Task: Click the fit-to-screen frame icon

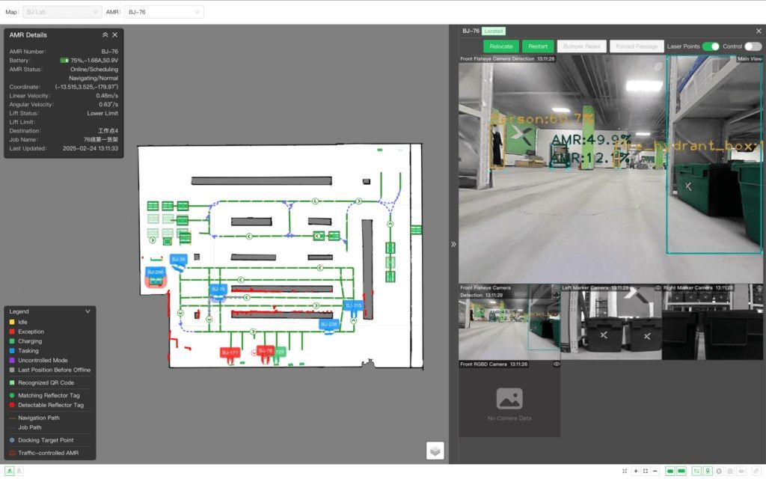Action: point(646,472)
